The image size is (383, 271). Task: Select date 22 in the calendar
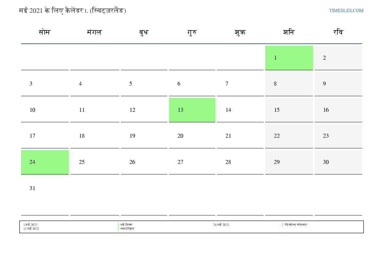click(x=289, y=136)
